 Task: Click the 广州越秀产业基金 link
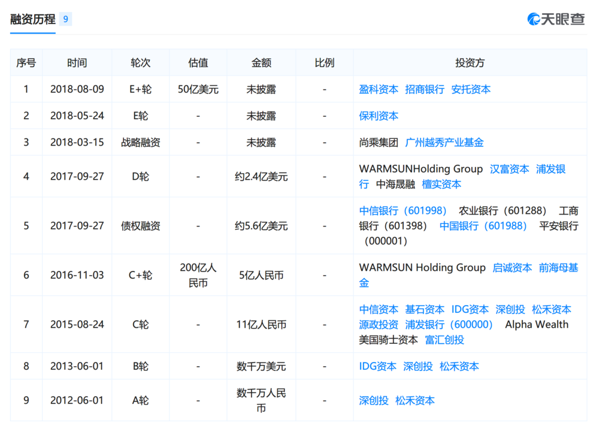click(447, 142)
